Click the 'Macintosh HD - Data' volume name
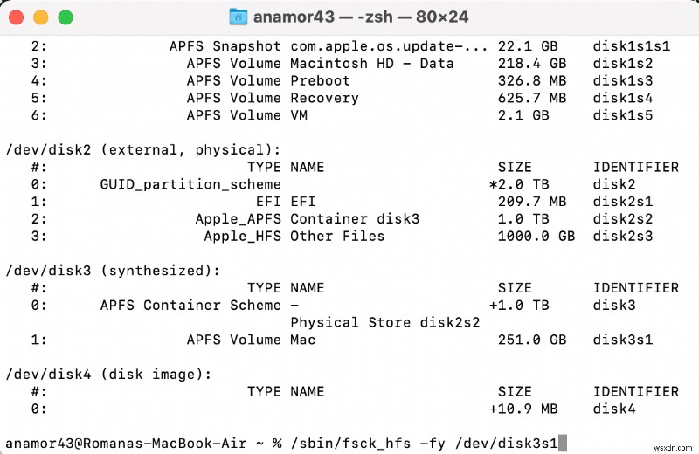 pyautogui.click(x=371, y=63)
